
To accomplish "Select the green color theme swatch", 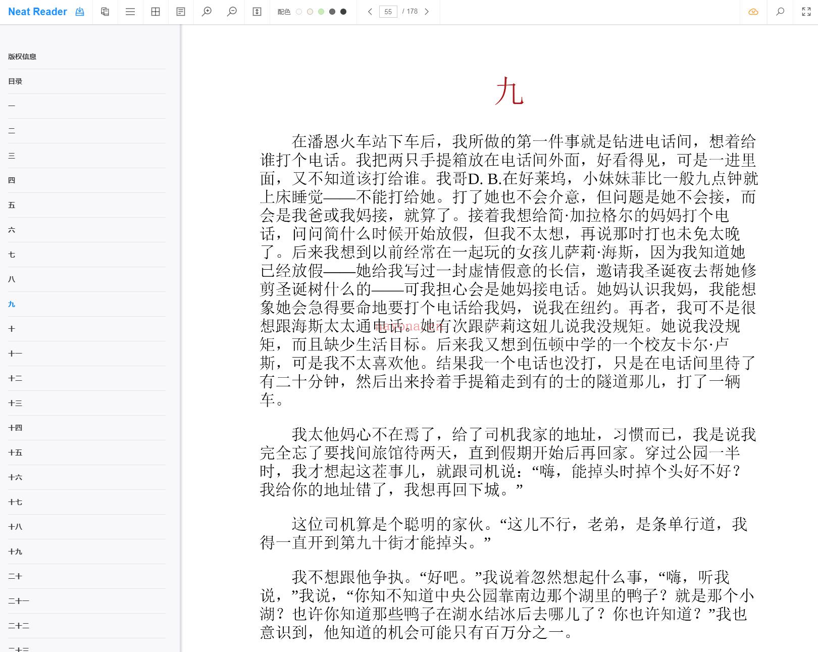I will click(321, 12).
